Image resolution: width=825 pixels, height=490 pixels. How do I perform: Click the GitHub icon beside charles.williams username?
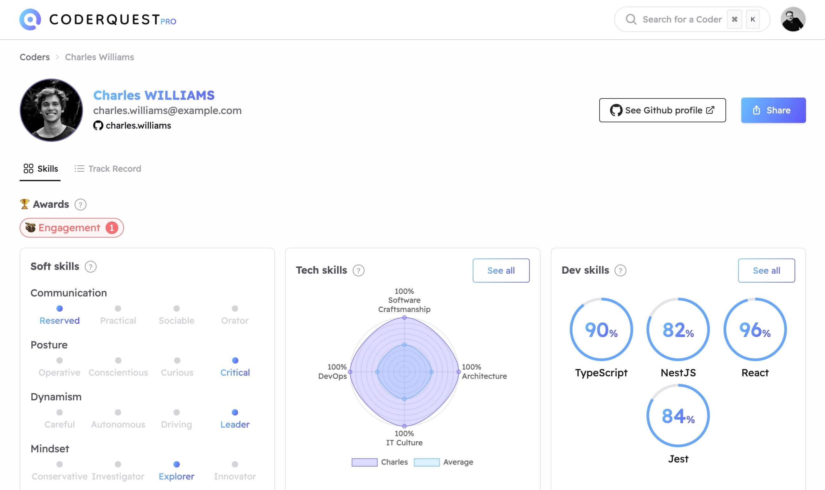click(98, 125)
